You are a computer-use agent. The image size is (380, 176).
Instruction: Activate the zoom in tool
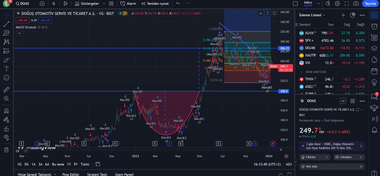[6, 99]
